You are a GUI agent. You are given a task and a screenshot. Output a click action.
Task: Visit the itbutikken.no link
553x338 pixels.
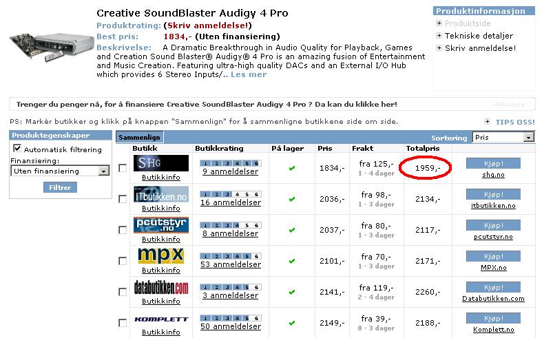[493, 205]
